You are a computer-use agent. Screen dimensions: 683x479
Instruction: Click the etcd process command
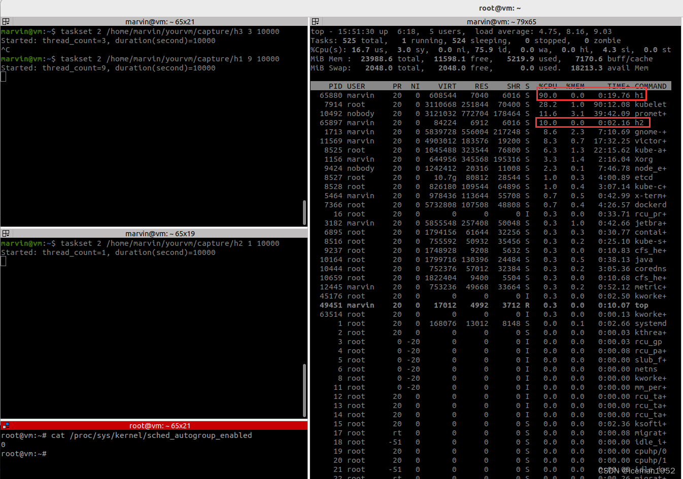pos(644,177)
